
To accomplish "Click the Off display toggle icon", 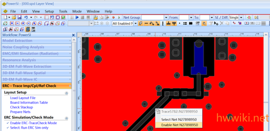I will pos(198,23).
